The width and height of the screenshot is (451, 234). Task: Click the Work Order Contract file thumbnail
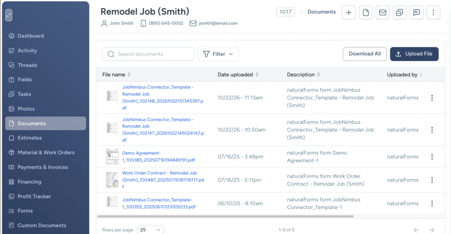click(x=112, y=180)
